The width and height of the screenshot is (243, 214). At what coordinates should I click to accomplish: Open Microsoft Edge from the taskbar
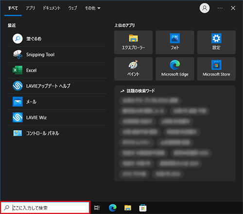click(113, 208)
